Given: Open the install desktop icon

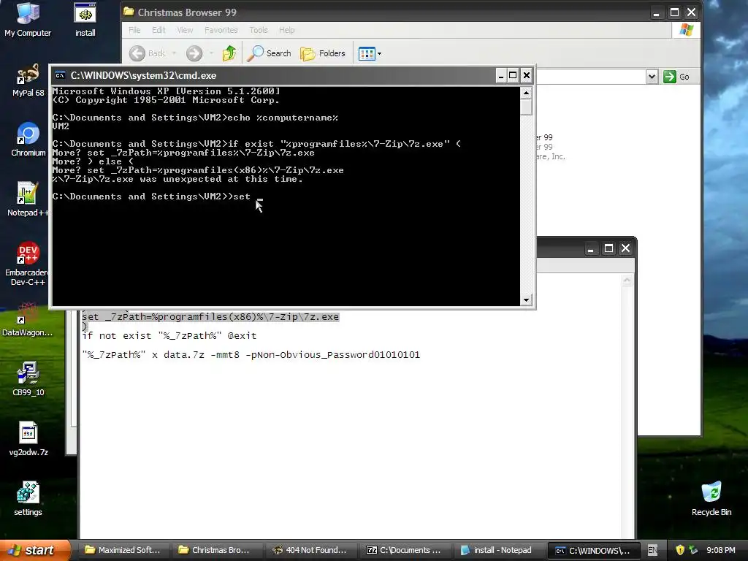Looking at the screenshot, I should 85,20.
